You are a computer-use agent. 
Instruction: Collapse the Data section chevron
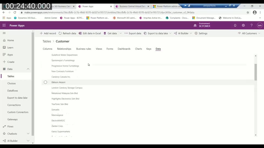click(28, 69)
